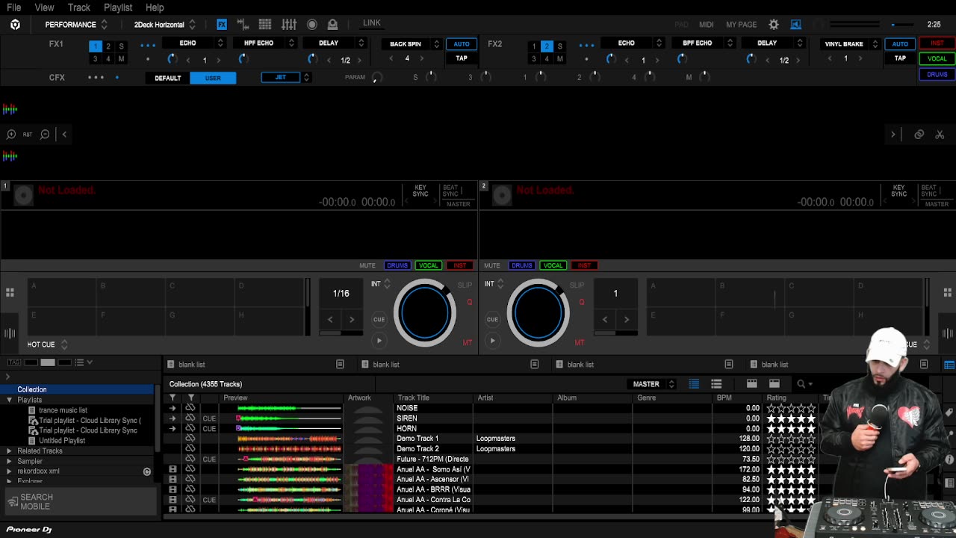Toggle FX2 deck assign 2
This screenshot has width=956, height=538.
tap(547, 46)
